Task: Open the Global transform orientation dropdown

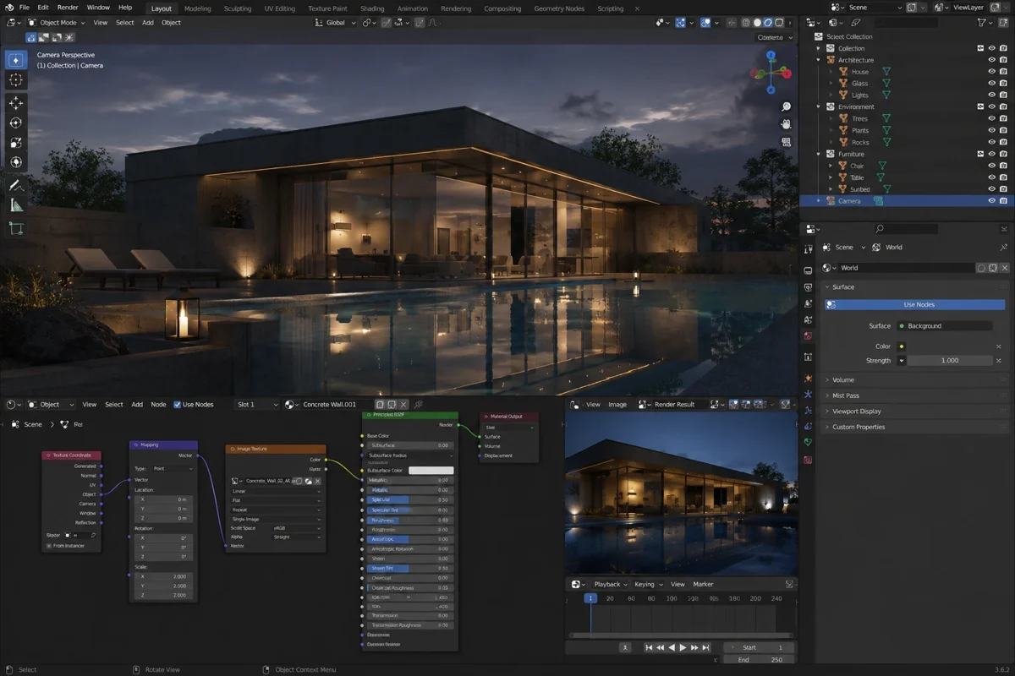Action: point(334,23)
